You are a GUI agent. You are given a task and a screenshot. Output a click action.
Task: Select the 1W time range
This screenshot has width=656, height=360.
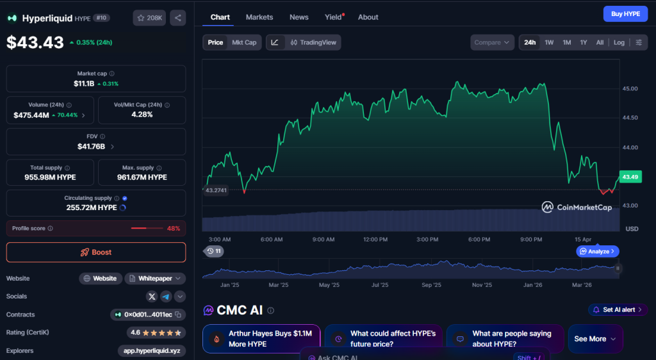(549, 43)
